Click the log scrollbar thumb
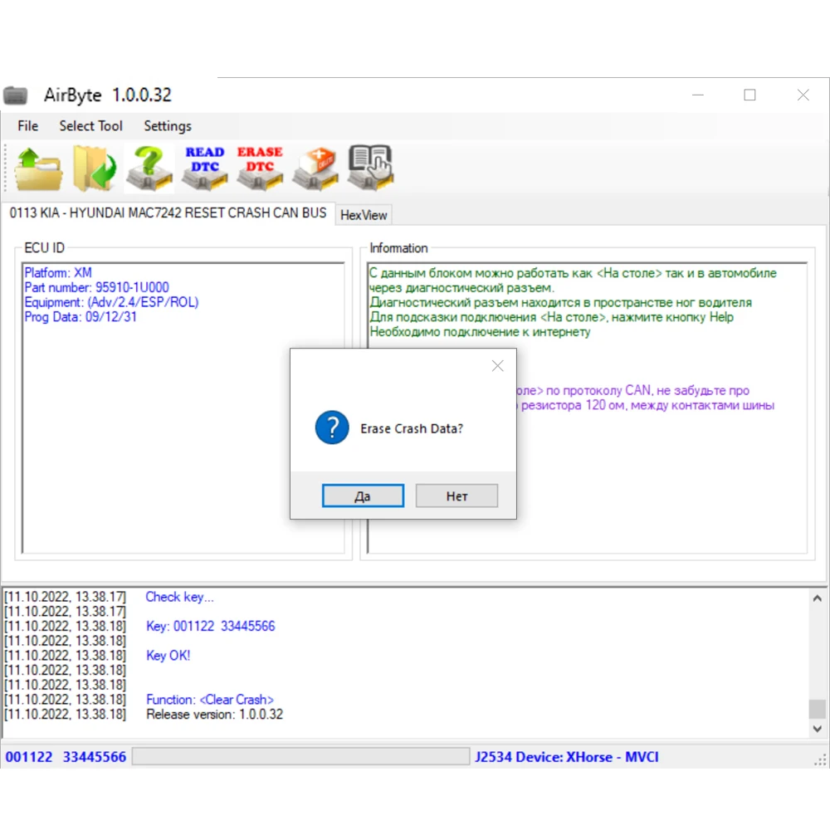830x830 pixels. [x=818, y=709]
